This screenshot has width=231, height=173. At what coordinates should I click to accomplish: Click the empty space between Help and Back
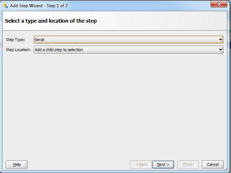[79, 164]
